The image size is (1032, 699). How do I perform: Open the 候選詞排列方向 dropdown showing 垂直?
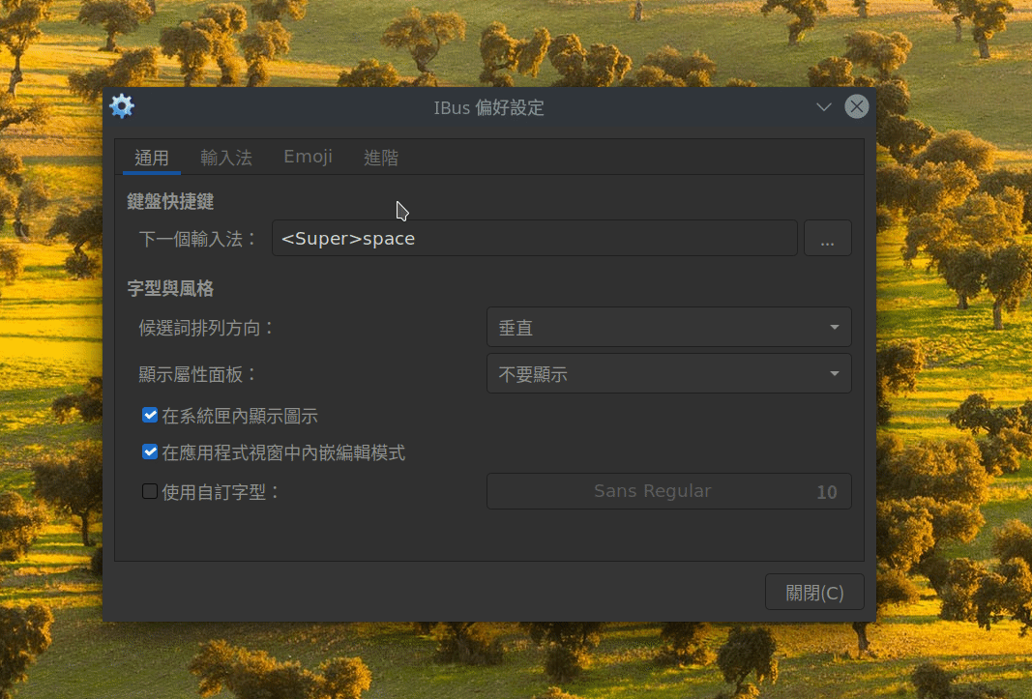(668, 327)
